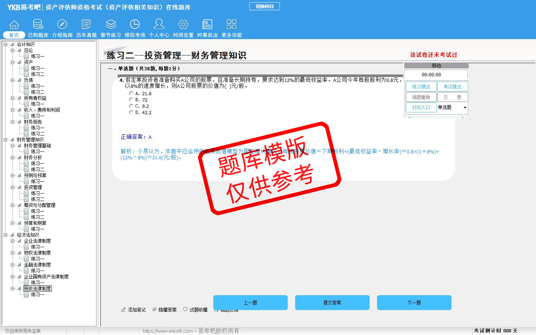Open 章节练习 layers icon
This screenshot has height=335, width=536.
111,25
